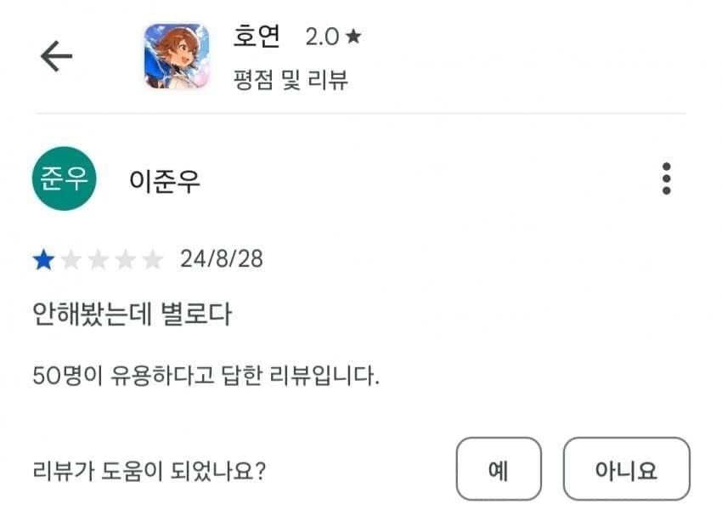Tap the star icon beside 2.0 rating
Viewport: 722px width, 510px height.
click(353, 37)
